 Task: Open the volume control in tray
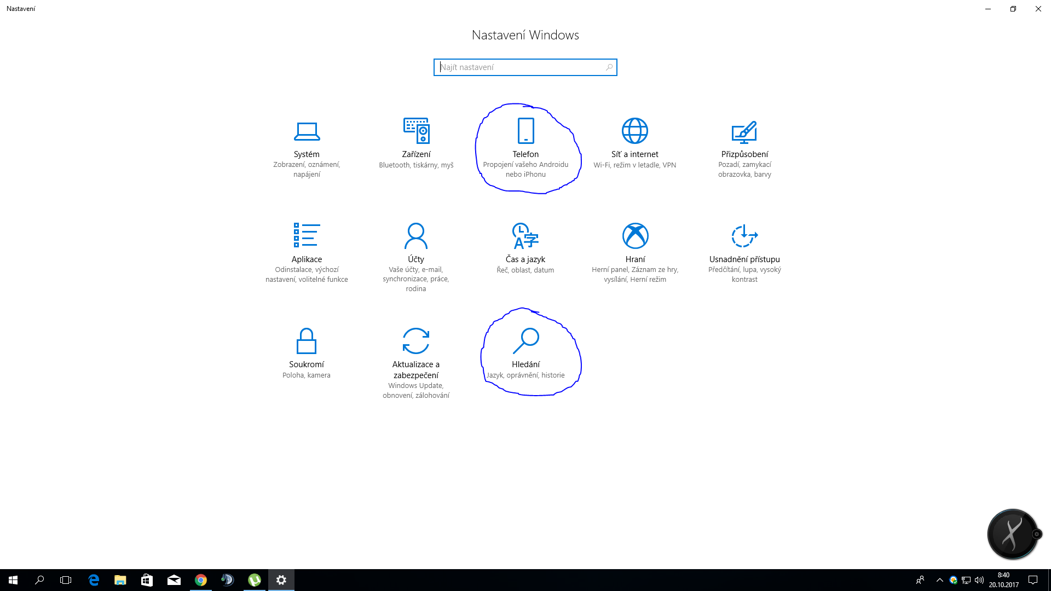(x=979, y=580)
